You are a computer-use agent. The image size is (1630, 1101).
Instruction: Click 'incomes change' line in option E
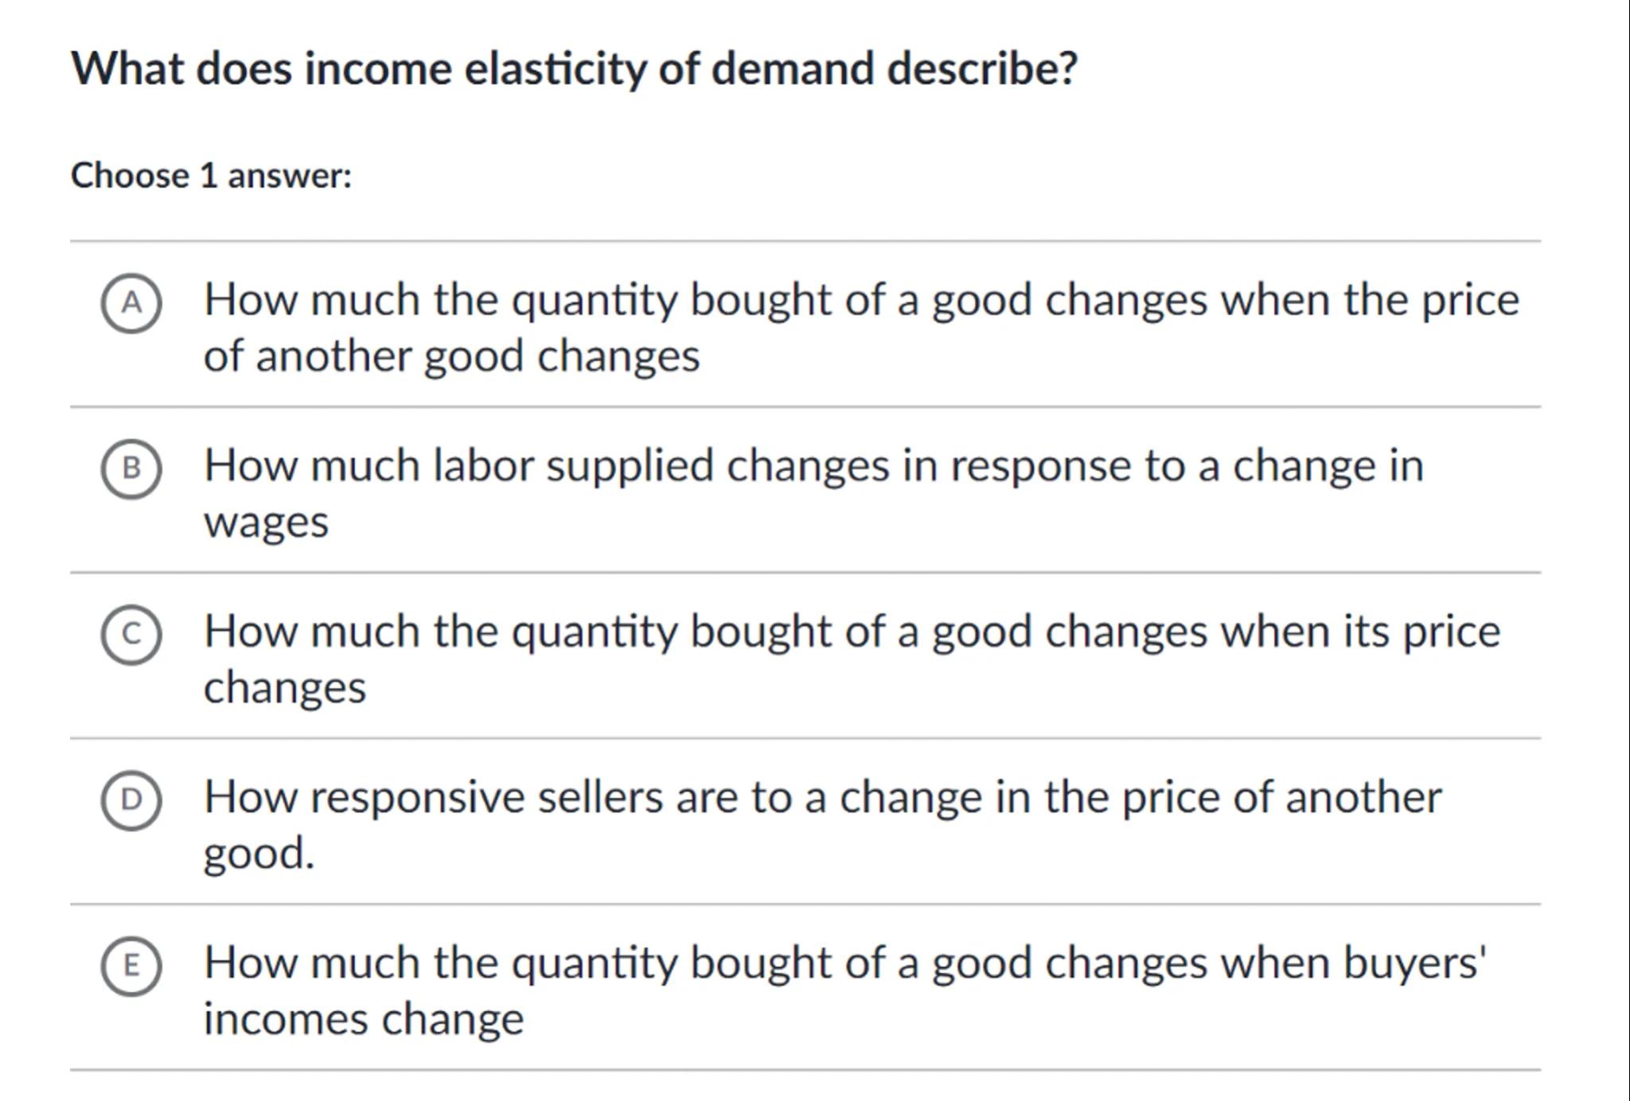pyautogui.click(x=364, y=1019)
